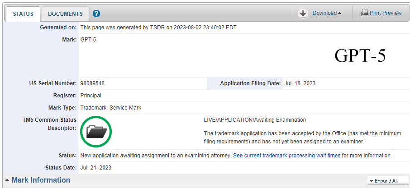The height and width of the screenshot is (188, 410).
Task: Open the current trademark processing wait times link
Action: coord(286,156)
